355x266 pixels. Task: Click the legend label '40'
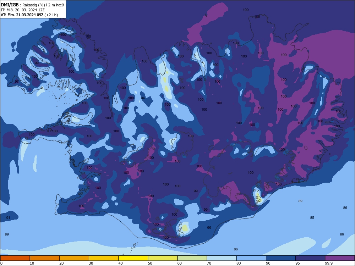[x=120, y=263]
